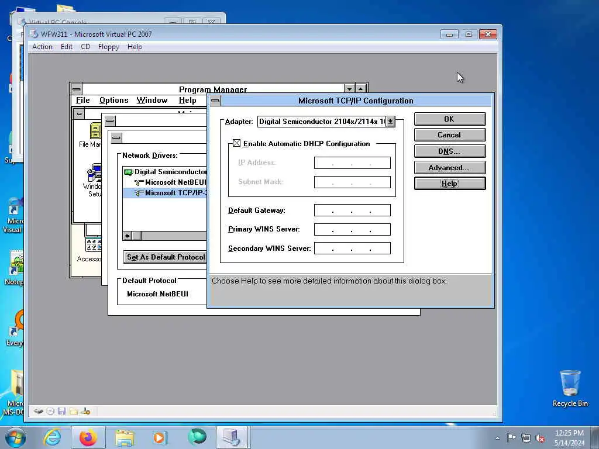The image size is (599, 449).
Task: Click the volume muted icon in system tray
Action: tap(540, 438)
